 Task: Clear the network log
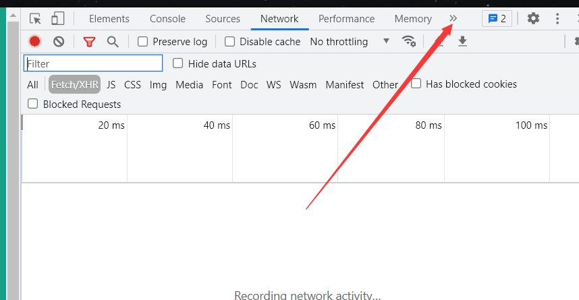(x=59, y=41)
